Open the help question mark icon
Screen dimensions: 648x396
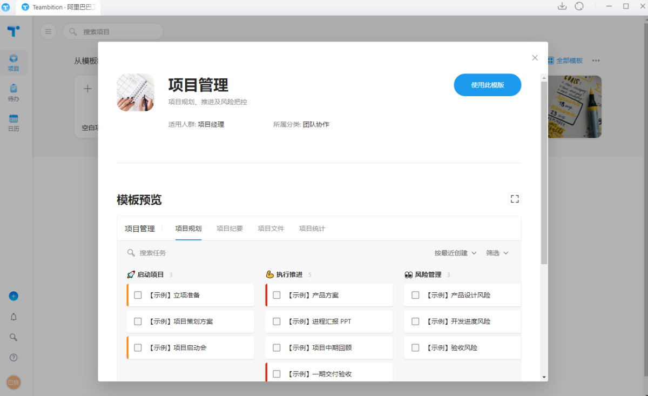pyautogui.click(x=13, y=358)
